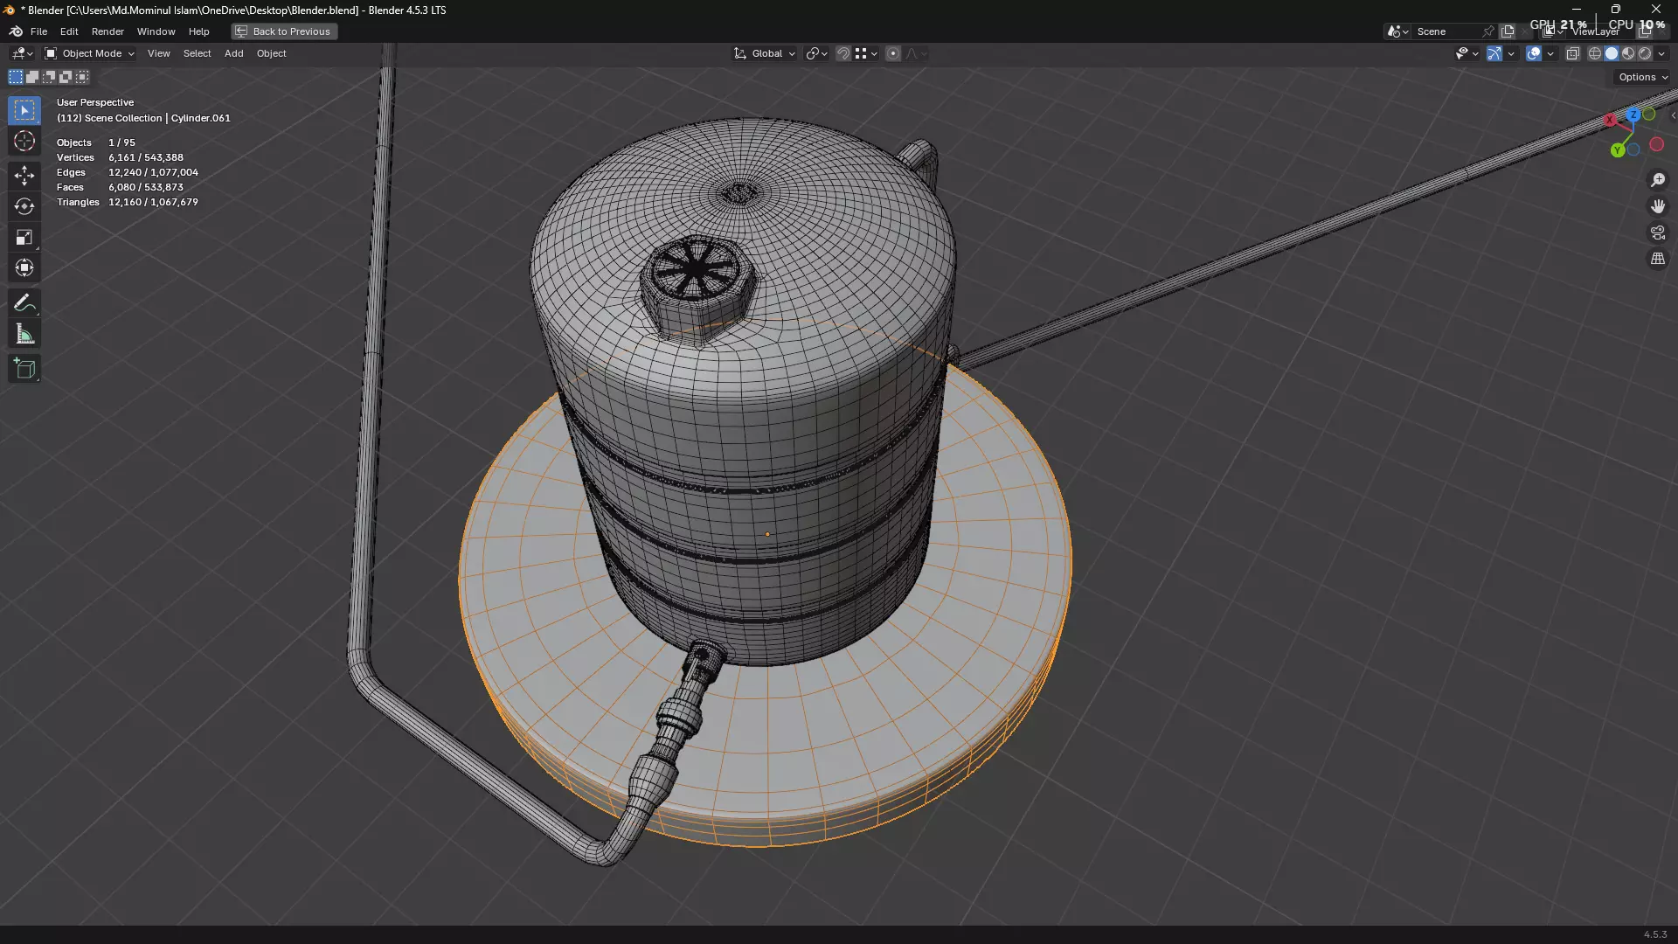Open the Options dropdown
The image size is (1678, 944).
[x=1643, y=77]
